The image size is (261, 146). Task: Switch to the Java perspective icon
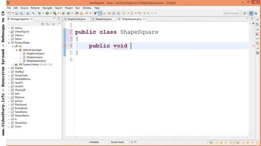point(251,13)
